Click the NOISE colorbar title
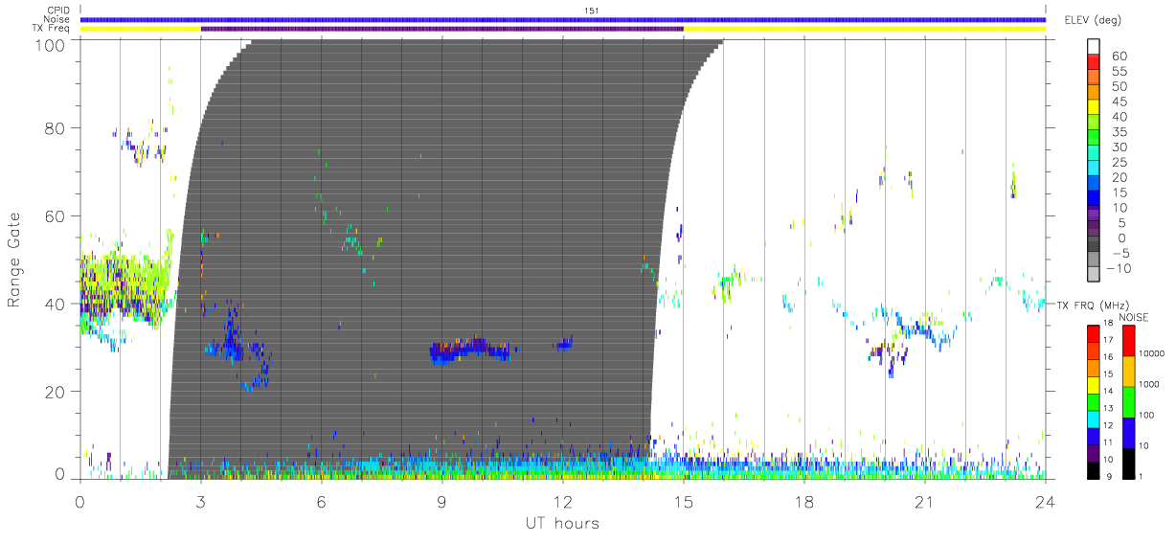This screenshot has height=543, width=1176. click(1133, 318)
